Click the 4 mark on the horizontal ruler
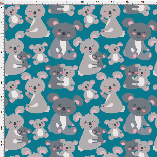 [36, 2]
